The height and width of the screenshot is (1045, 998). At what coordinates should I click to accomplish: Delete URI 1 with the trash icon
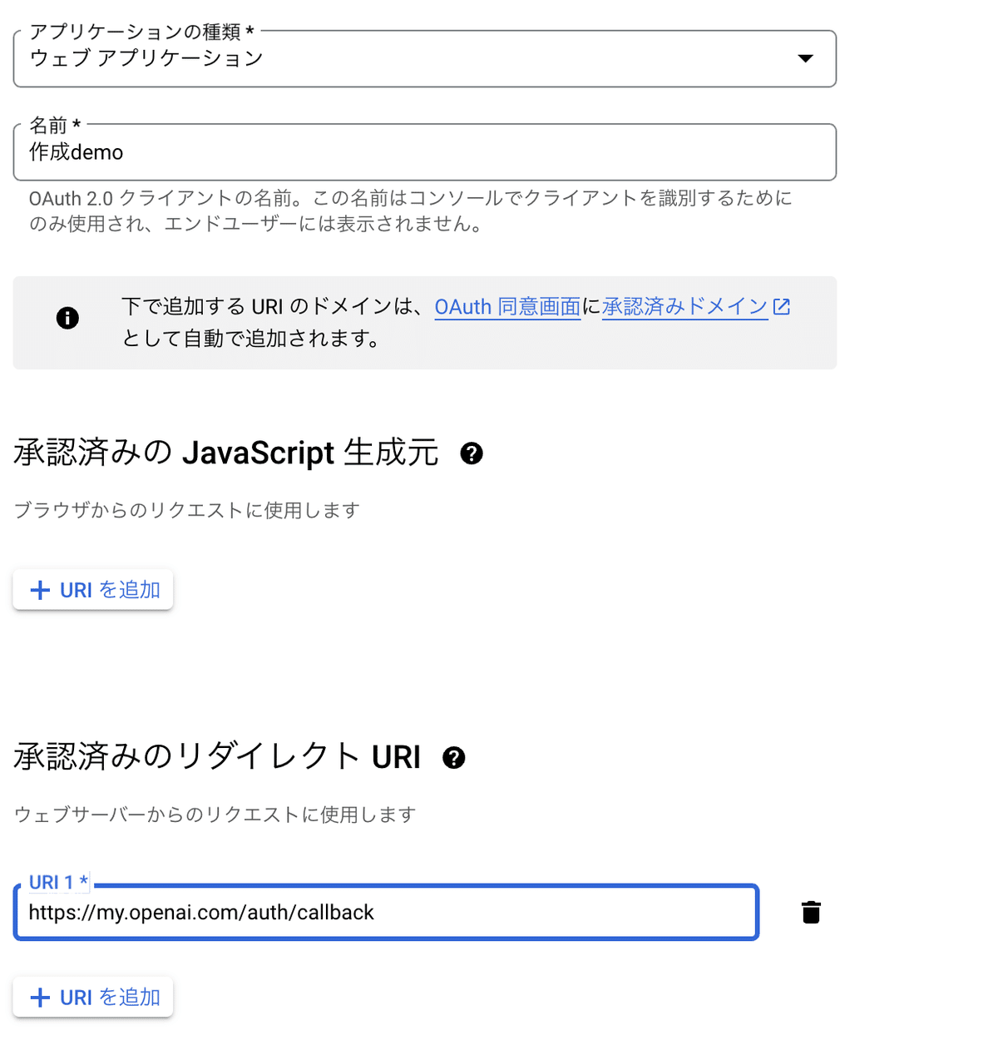811,912
